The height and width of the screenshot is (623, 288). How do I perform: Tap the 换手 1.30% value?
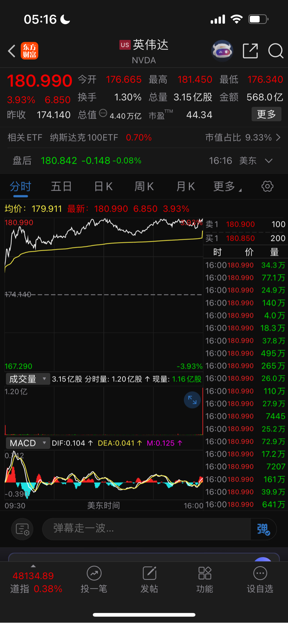tap(128, 97)
